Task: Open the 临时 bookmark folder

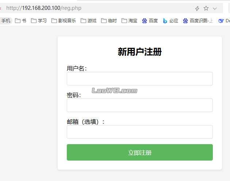Action: (109, 21)
